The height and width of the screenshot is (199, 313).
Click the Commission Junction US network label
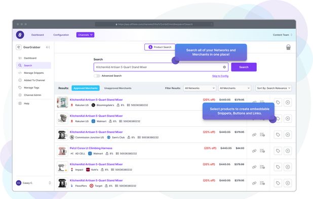pyautogui.click(x=90, y=137)
